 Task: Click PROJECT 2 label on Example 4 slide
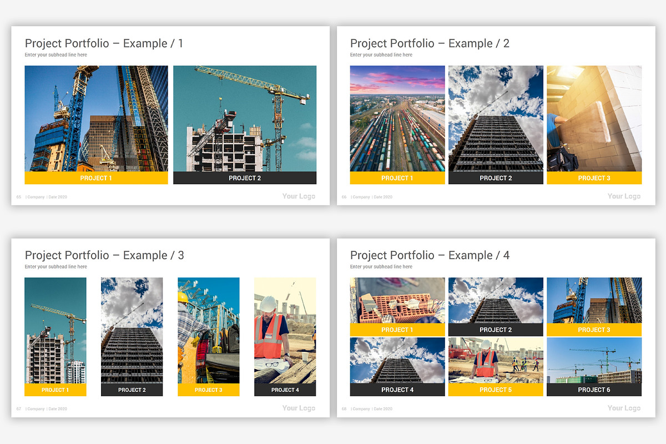tap(496, 330)
